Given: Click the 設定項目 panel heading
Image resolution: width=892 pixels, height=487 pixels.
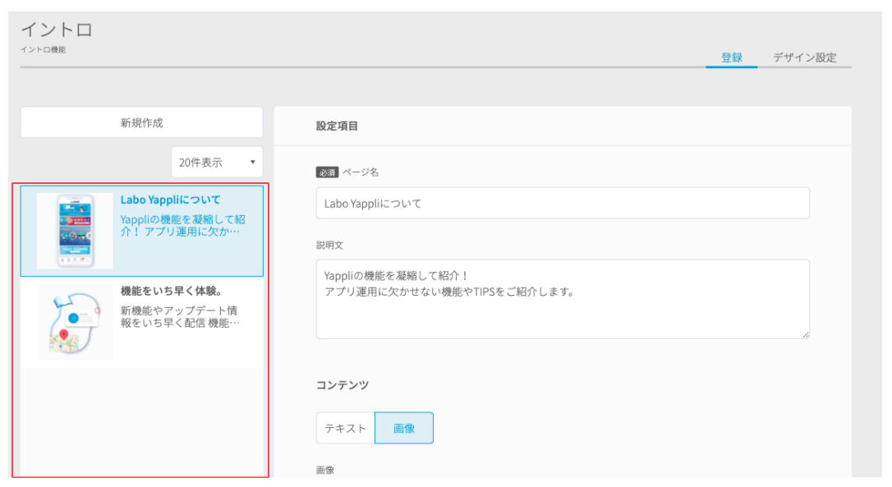Looking at the screenshot, I should point(337,126).
